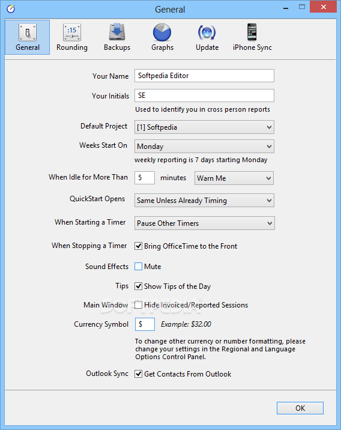Click 'weekly reporting is 7 days starting Monday' text
Screen dimensions: 341x430
pyautogui.click(x=201, y=160)
